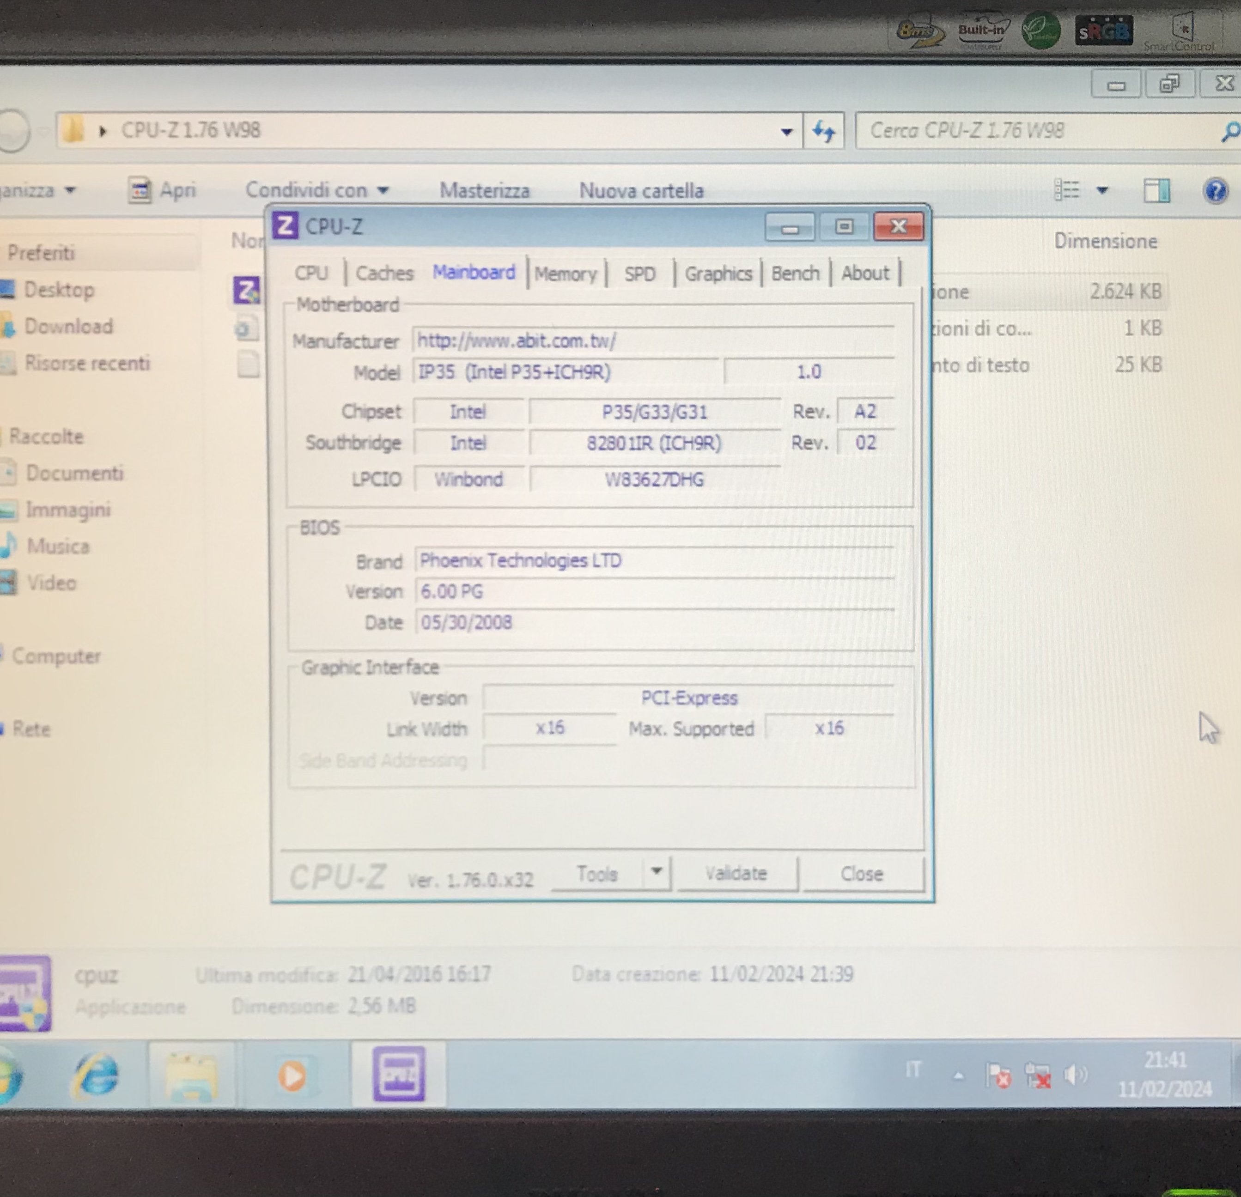
Task: Toggle the preview pane icon
Action: [1156, 190]
